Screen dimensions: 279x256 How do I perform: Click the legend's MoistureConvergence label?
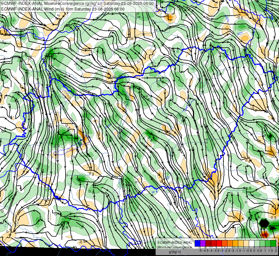pyautogui.click(x=175, y=247)
